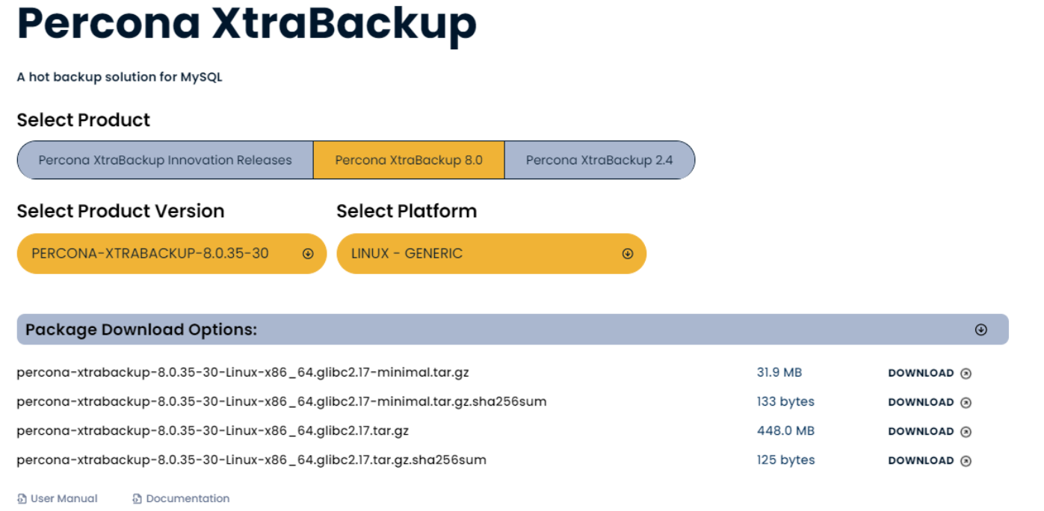Open the User Manual link
This screenshot has height=511, width=1044.
click(64, 499)
